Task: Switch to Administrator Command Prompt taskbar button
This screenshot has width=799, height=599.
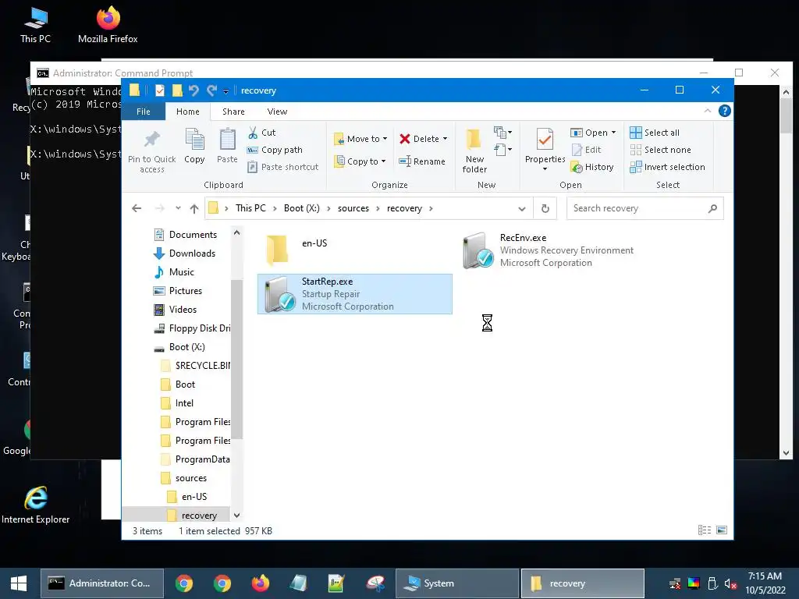Action: tap(102, 583)
